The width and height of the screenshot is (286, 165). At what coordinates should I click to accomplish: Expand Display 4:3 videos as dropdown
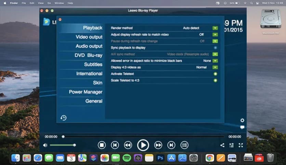215,67
